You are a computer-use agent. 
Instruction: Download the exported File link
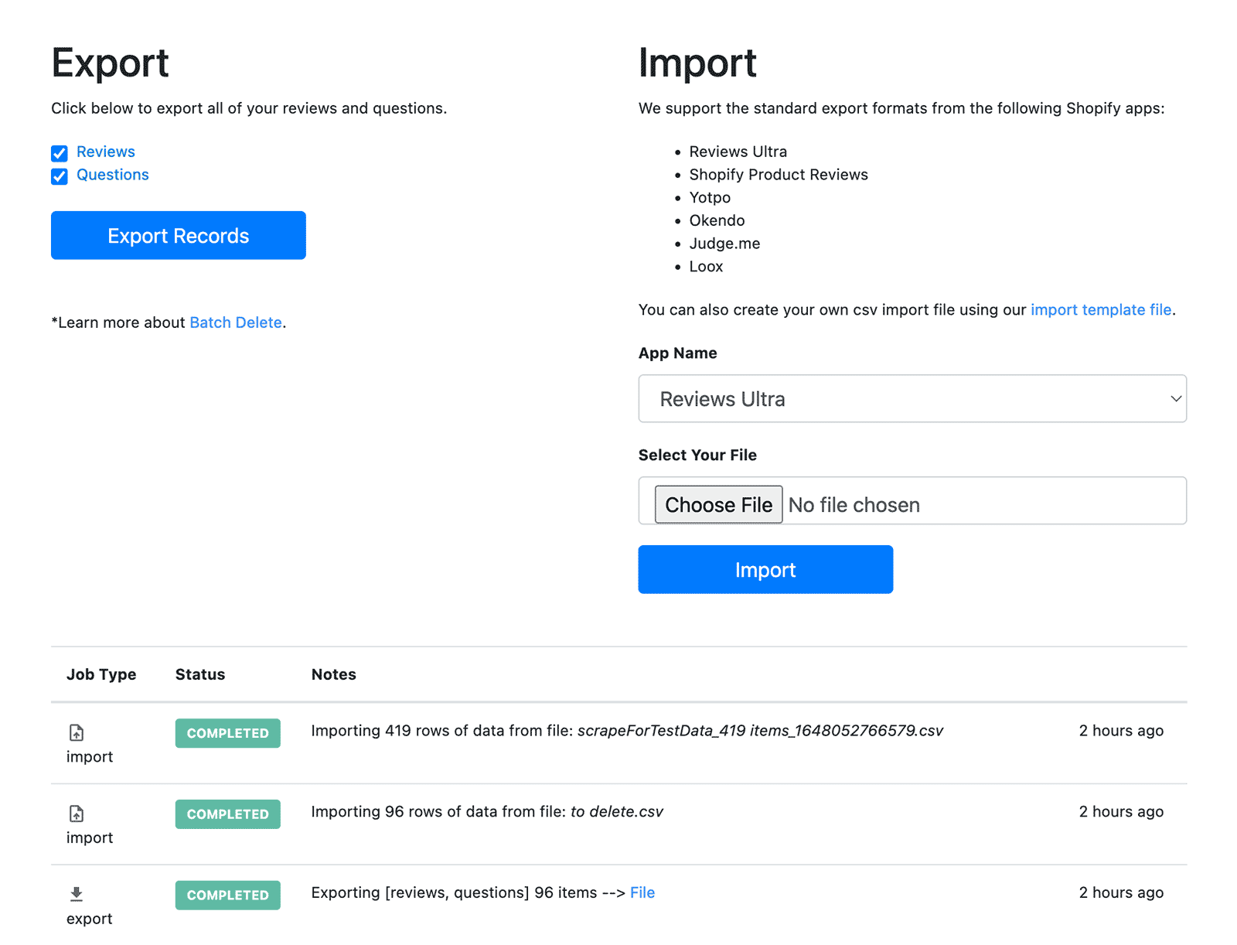642,892
